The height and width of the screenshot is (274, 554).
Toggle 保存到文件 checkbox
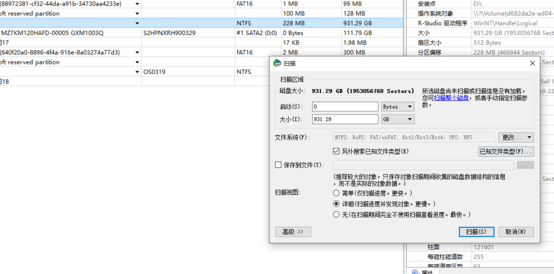(278, 165)
